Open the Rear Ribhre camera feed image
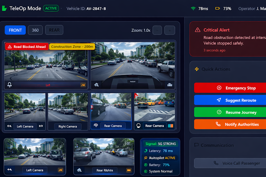Viewport: 266px width, 177px height. pyautogui.click(x=104, y=152)
